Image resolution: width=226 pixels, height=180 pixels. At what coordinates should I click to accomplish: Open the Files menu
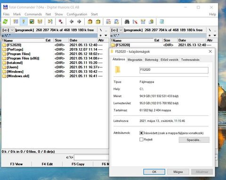click(x=6, y=14)
